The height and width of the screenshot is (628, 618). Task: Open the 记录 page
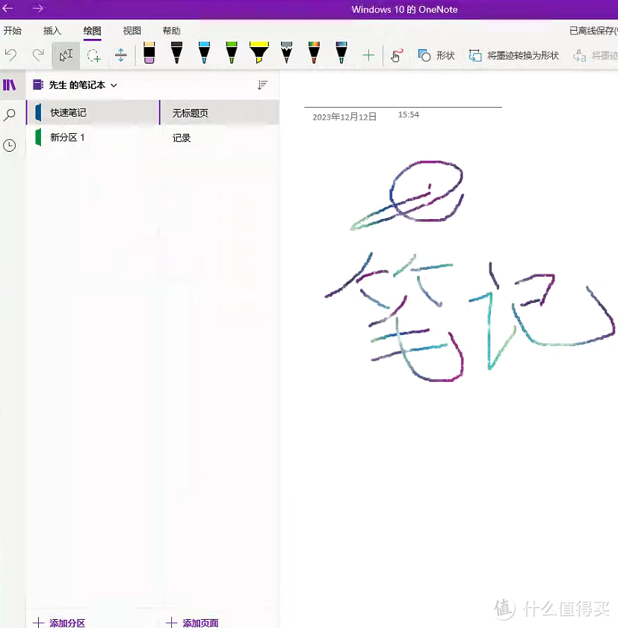pyautogui.click(x=220, y=138)
